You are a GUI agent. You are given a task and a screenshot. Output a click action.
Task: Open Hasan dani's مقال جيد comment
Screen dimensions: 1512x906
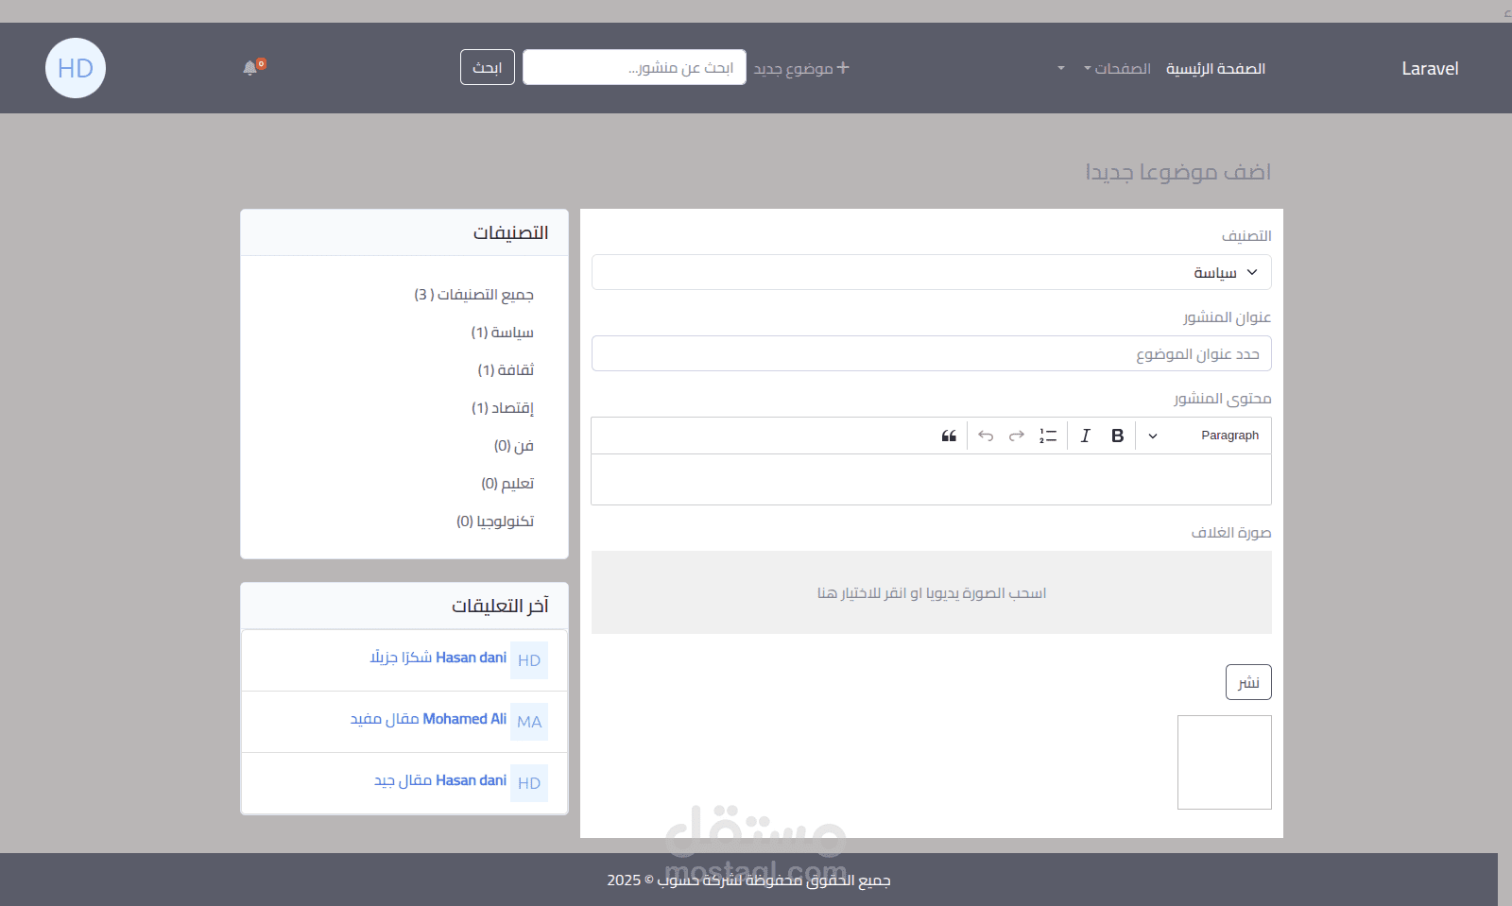[x=440, y=780]
